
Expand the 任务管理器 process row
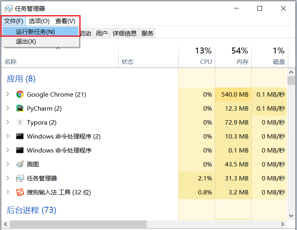pos(8,178)
